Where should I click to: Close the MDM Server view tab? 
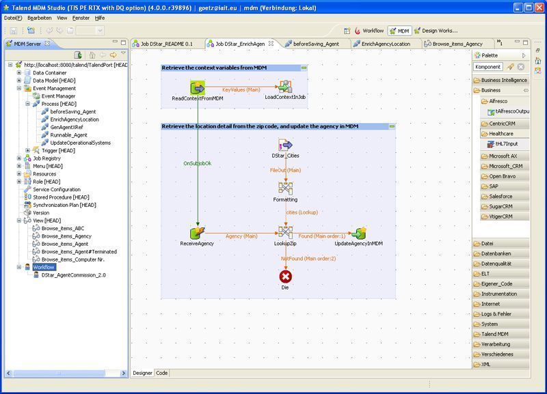47,44
